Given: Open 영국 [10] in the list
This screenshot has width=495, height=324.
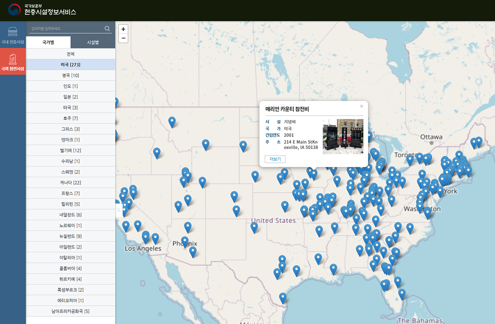Looking at the screenshot, I should (71, 75).
